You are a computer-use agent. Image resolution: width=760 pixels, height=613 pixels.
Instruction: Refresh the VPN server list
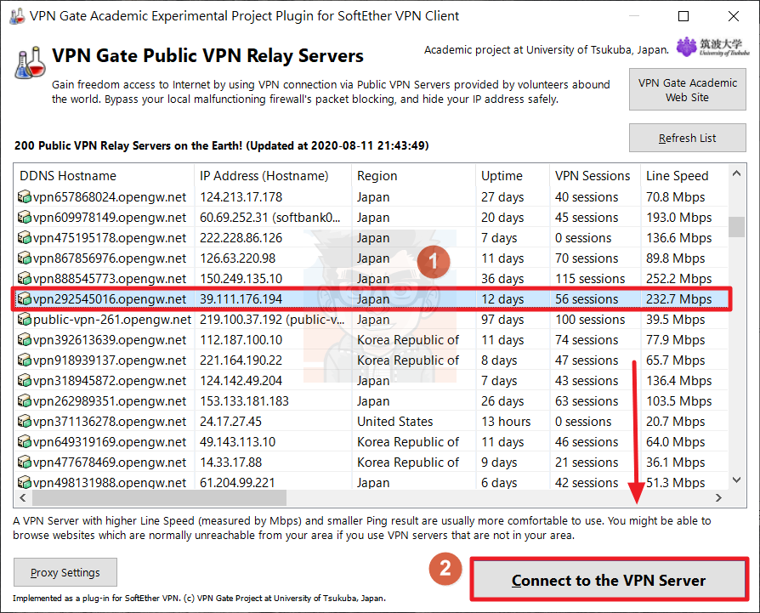[687, 138]
